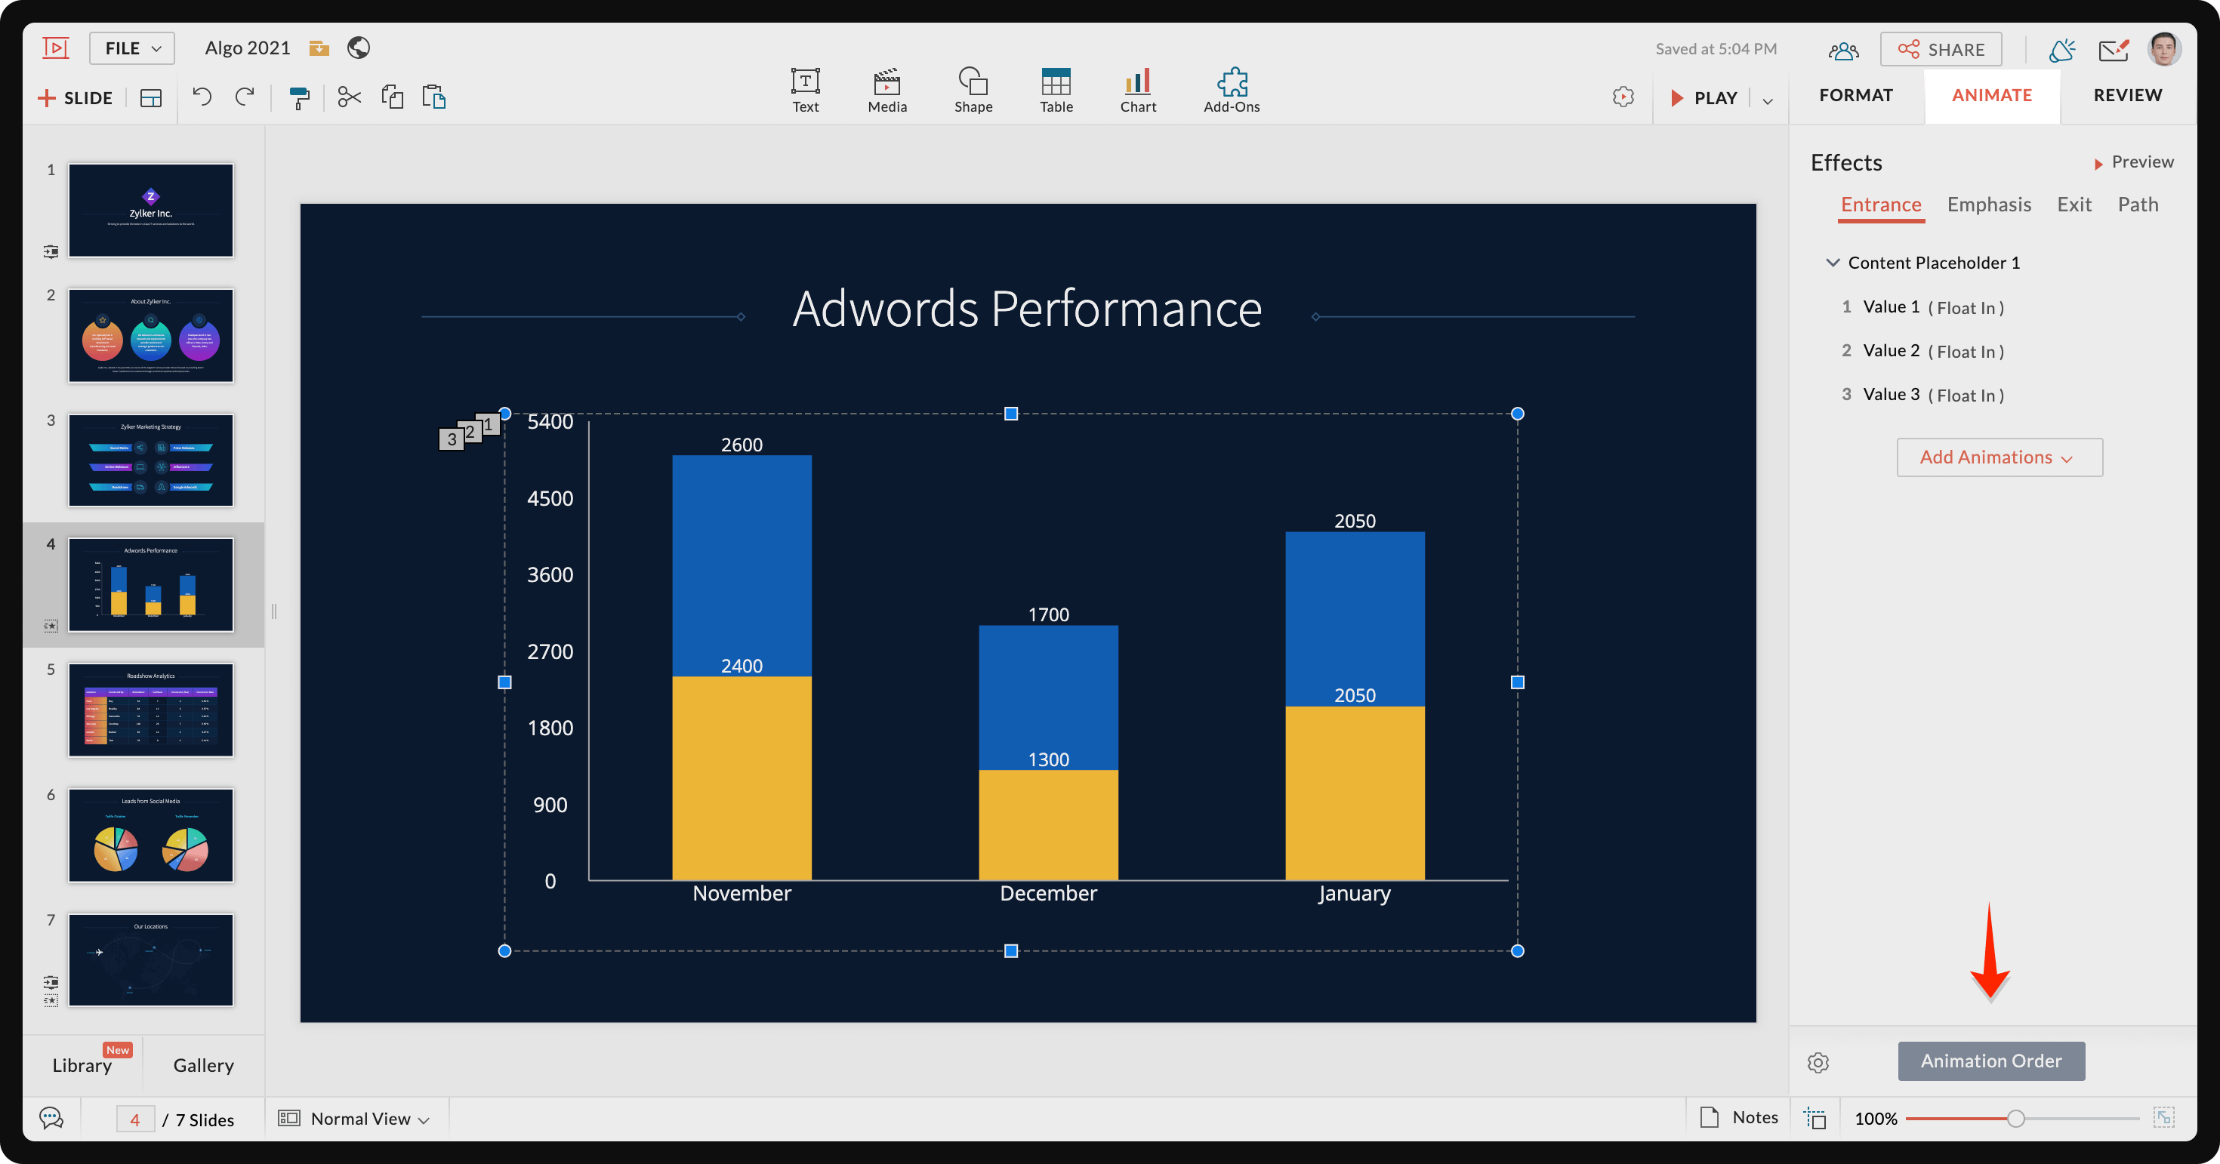
Task: Collapse Content Placeholder 1 group
Action: [x=1832, y=263]
